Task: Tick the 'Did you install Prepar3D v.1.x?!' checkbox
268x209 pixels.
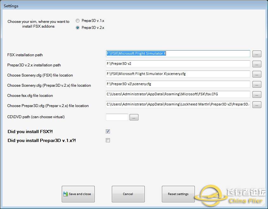Action: coord(108,140)
